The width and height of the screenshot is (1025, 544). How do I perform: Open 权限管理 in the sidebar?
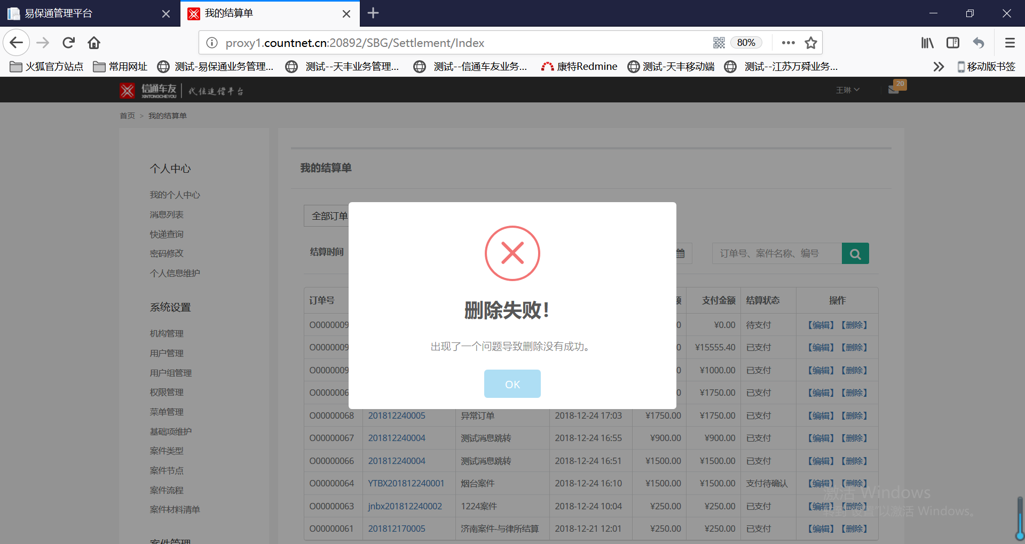click(167, 392)
